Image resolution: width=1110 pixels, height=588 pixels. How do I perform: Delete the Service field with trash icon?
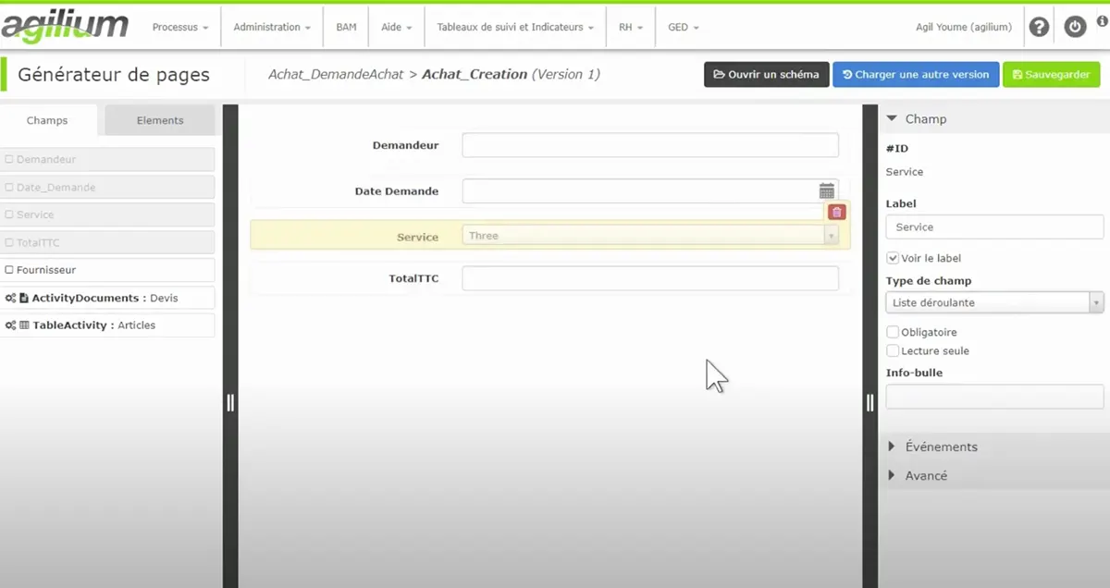click(837, 212)
